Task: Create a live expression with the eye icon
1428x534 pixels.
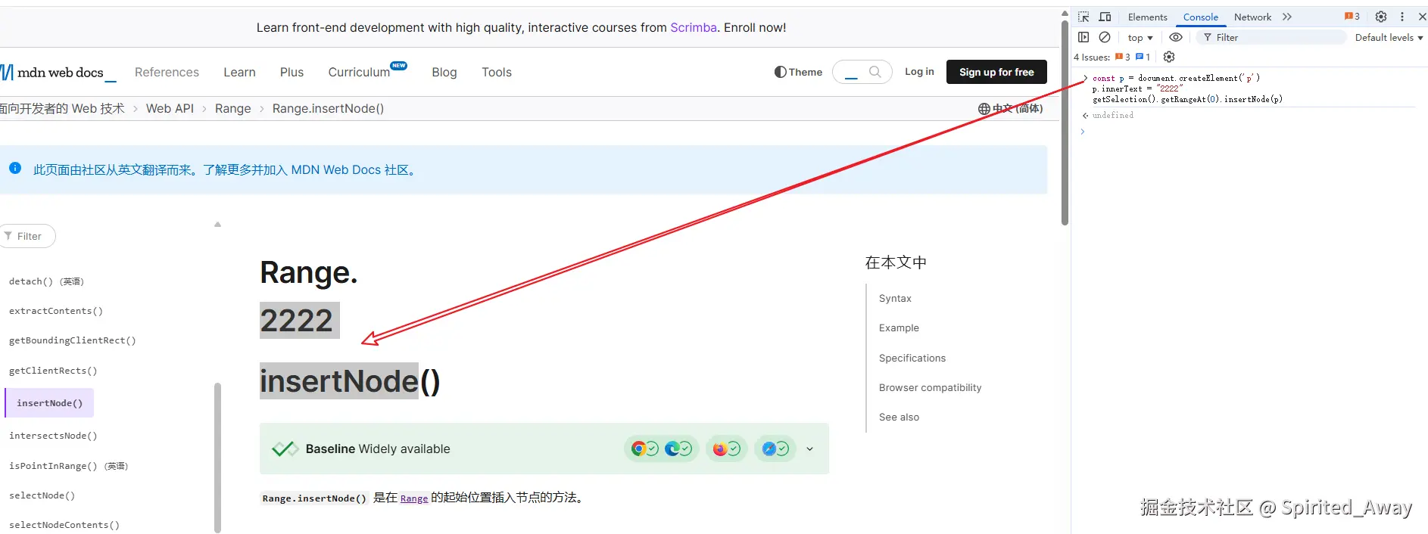Action: [1175, 37]
